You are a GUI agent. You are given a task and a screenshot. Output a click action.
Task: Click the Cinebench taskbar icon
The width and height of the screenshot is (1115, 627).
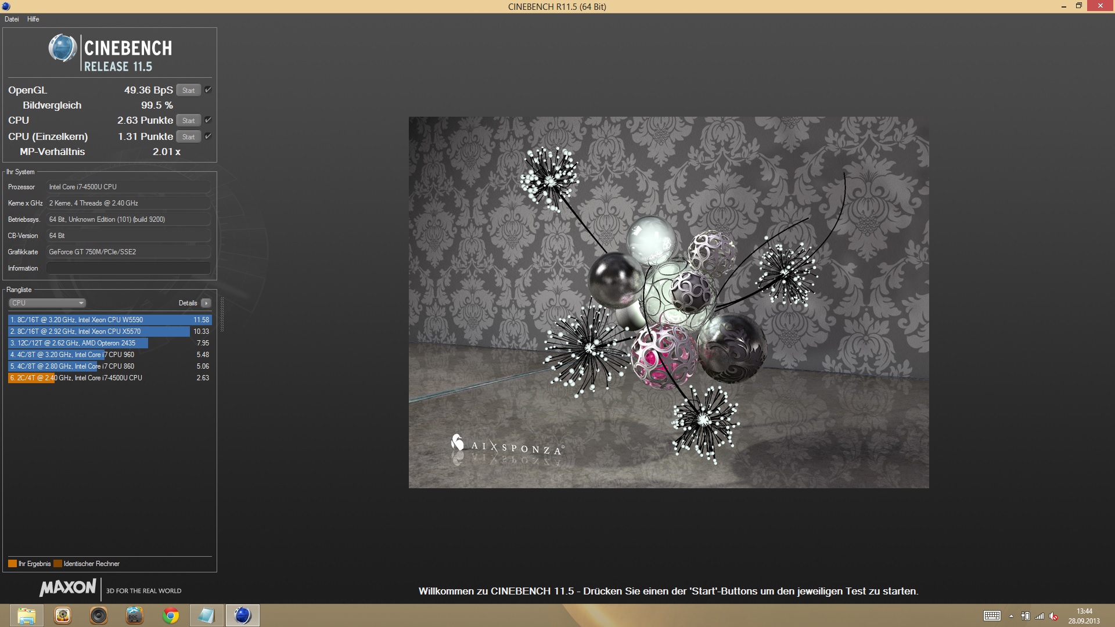(x=243, y=615)
